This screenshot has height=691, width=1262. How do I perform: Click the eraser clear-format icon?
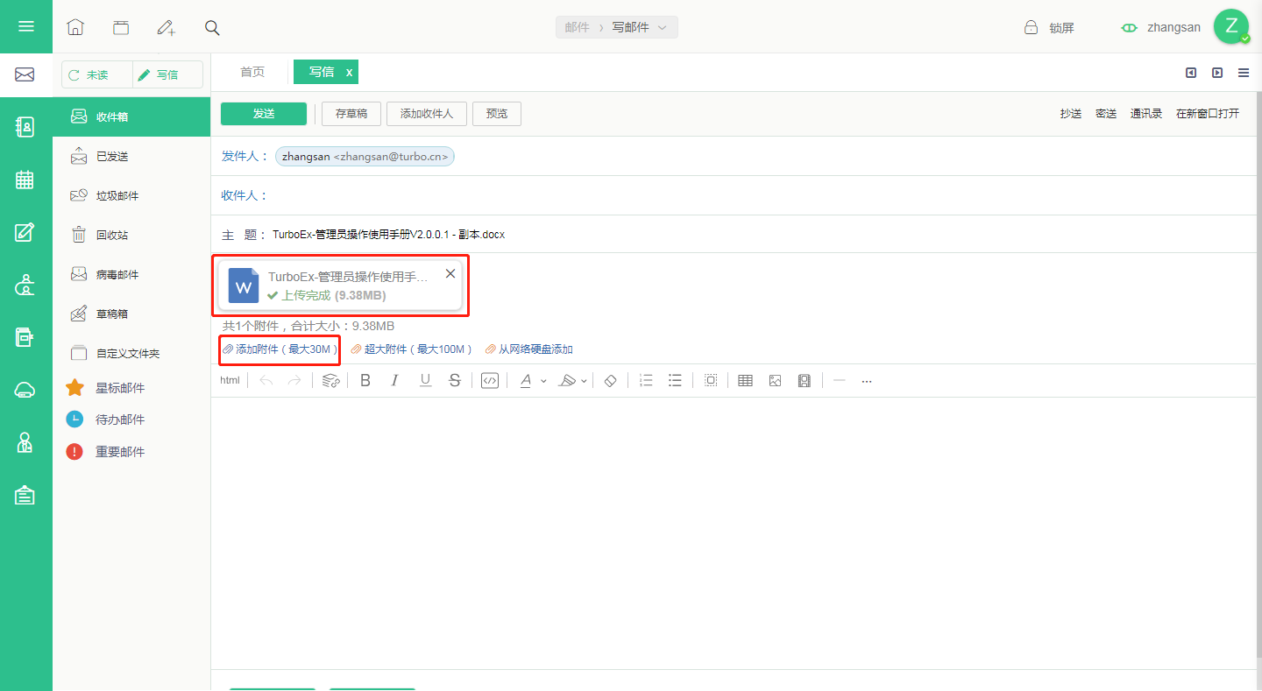pos(611,380)
